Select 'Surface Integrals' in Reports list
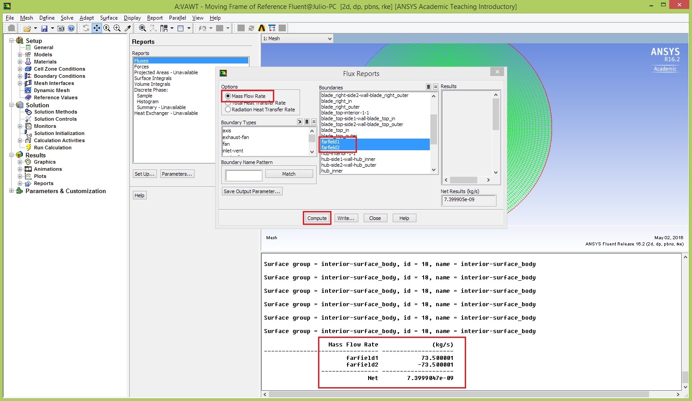This screenshot has height=401, width=692. tap(191, 78)
